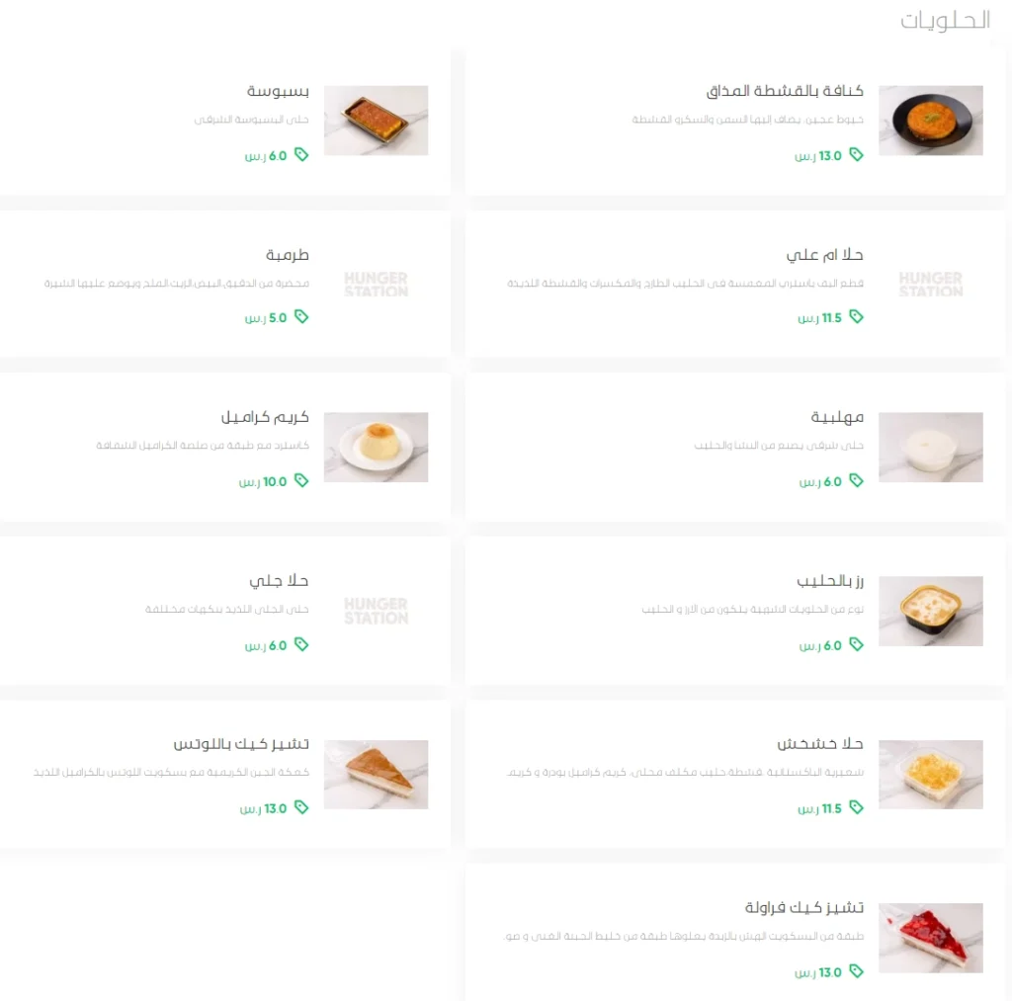The width and height of the screenshot is (1012, 1001).
Task: Select the مهلبية title text
Action: coord(837,417)
